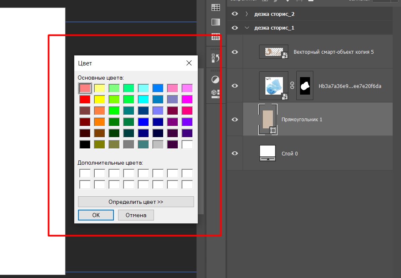Toggle visibility of Векторный смарт-объект копия 5
The image size is (401, 278).
pos(235,52)
